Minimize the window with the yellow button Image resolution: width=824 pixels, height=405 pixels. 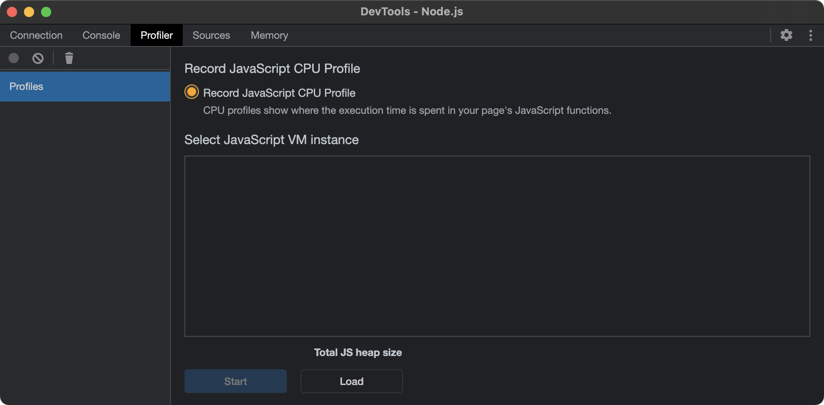[x=29, y=12]
